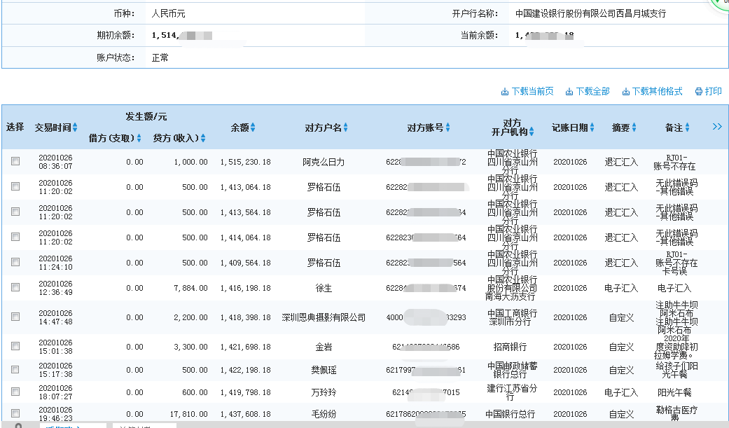Viewport: 729px width, 428px height.
Task: Click the sort arrows on 摘要 column
Action: [634, 128]
